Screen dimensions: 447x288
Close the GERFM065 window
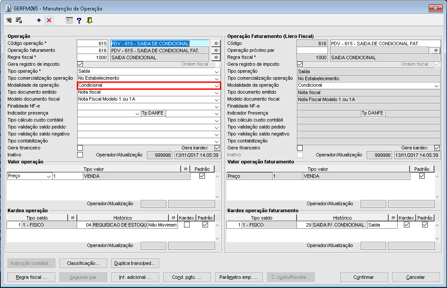(435, 8)
